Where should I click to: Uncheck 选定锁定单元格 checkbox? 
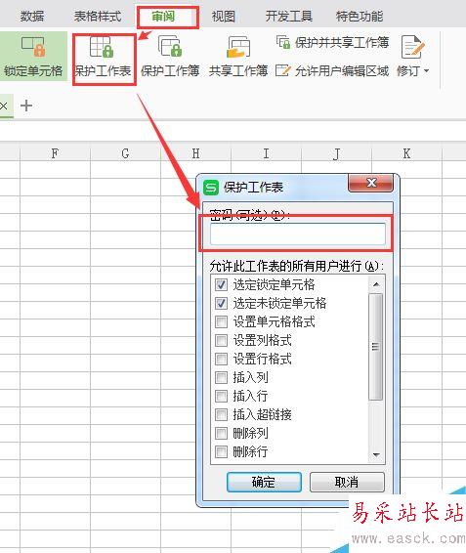(x=221, y=284)
